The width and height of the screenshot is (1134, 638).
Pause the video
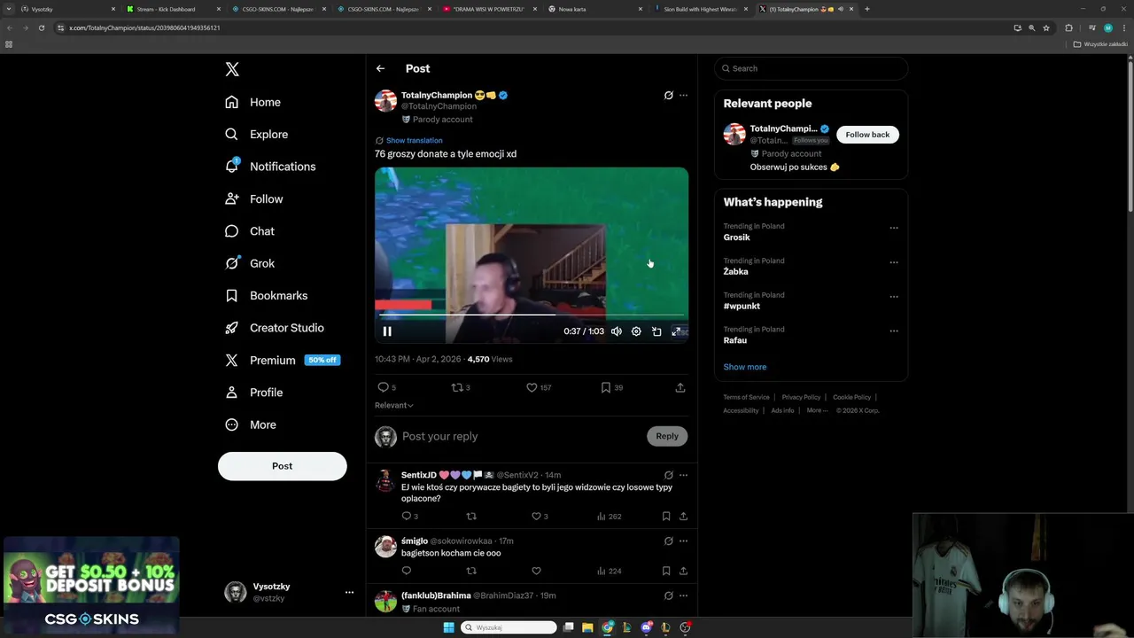tap(387, 331)
